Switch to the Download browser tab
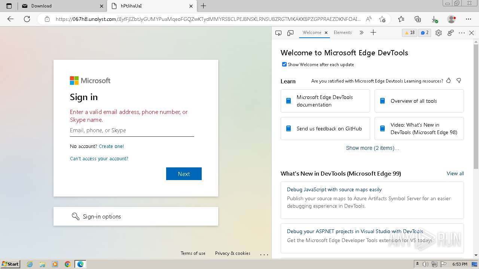The height and width of the screenshot is (269, 479). (62, 6)
